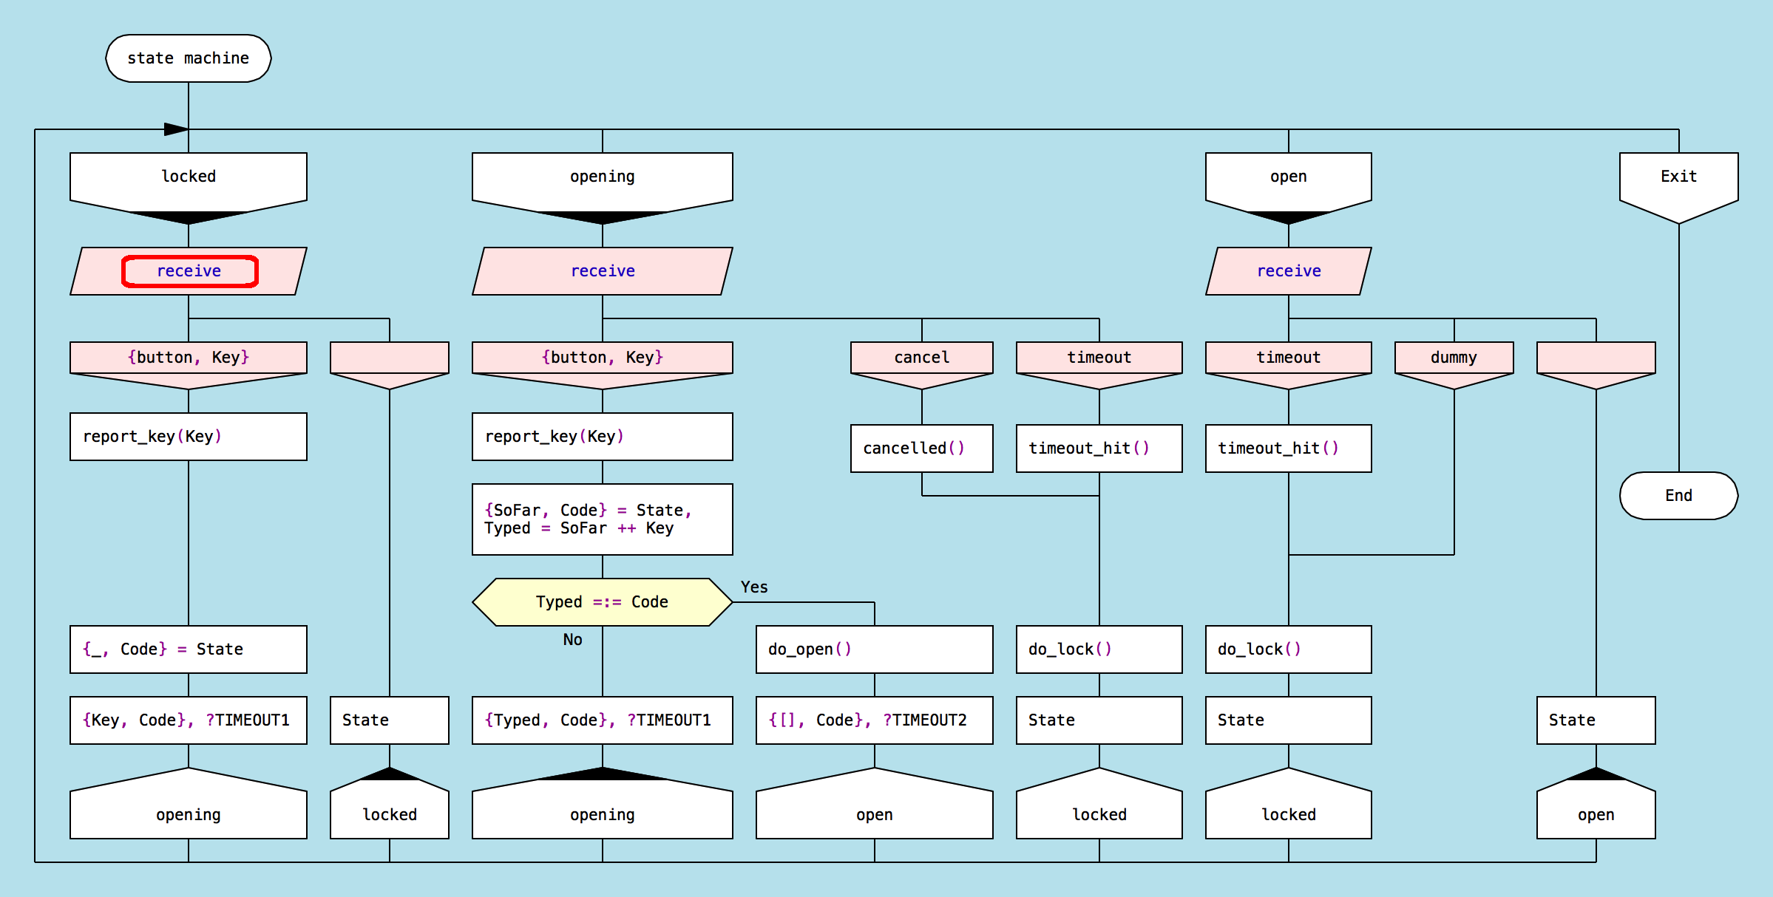Select the report_key(Key) action under locked
Screen dimensions: 1773x897
pyautogui.click(x=188, y=436)
